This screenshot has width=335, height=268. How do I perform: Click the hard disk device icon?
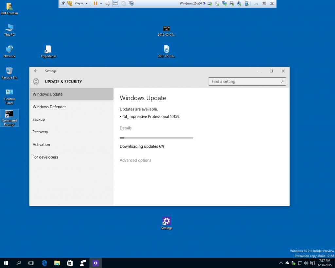(210, 4)
